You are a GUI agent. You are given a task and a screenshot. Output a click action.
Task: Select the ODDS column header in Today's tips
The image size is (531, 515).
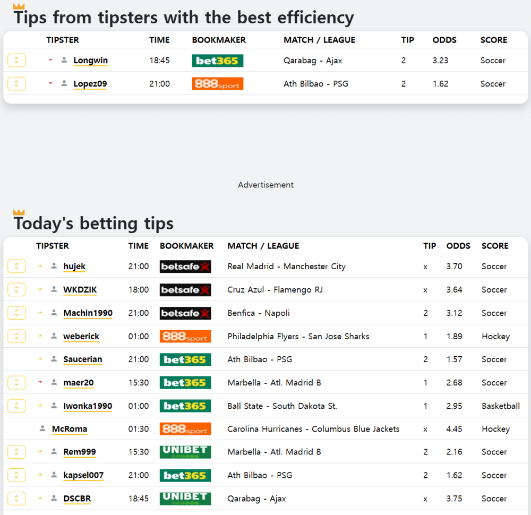(x=458, y=246)
